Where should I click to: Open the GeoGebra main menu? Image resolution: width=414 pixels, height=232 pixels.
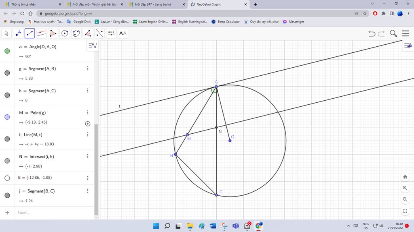[406, 33]
